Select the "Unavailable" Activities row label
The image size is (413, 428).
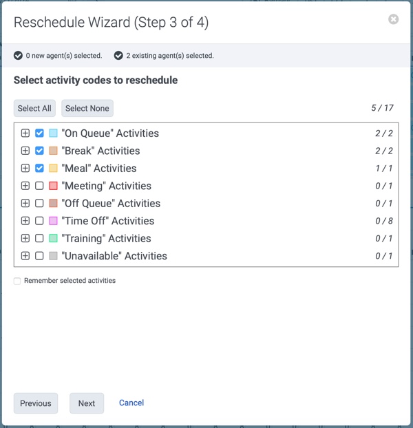[x=114, y=256]
